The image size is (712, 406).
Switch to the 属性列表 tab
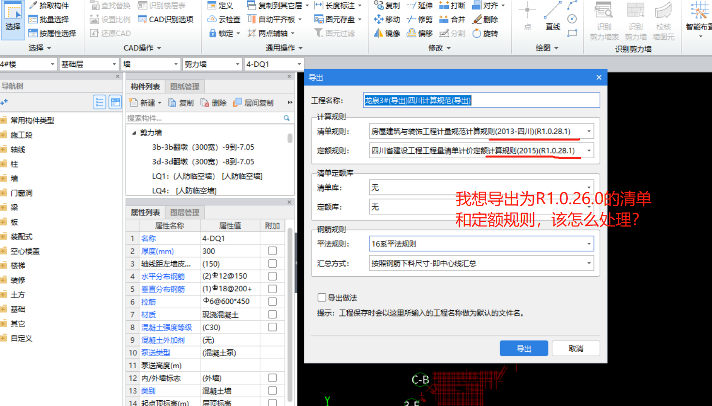pyautogui.click(x=145, y=212)
